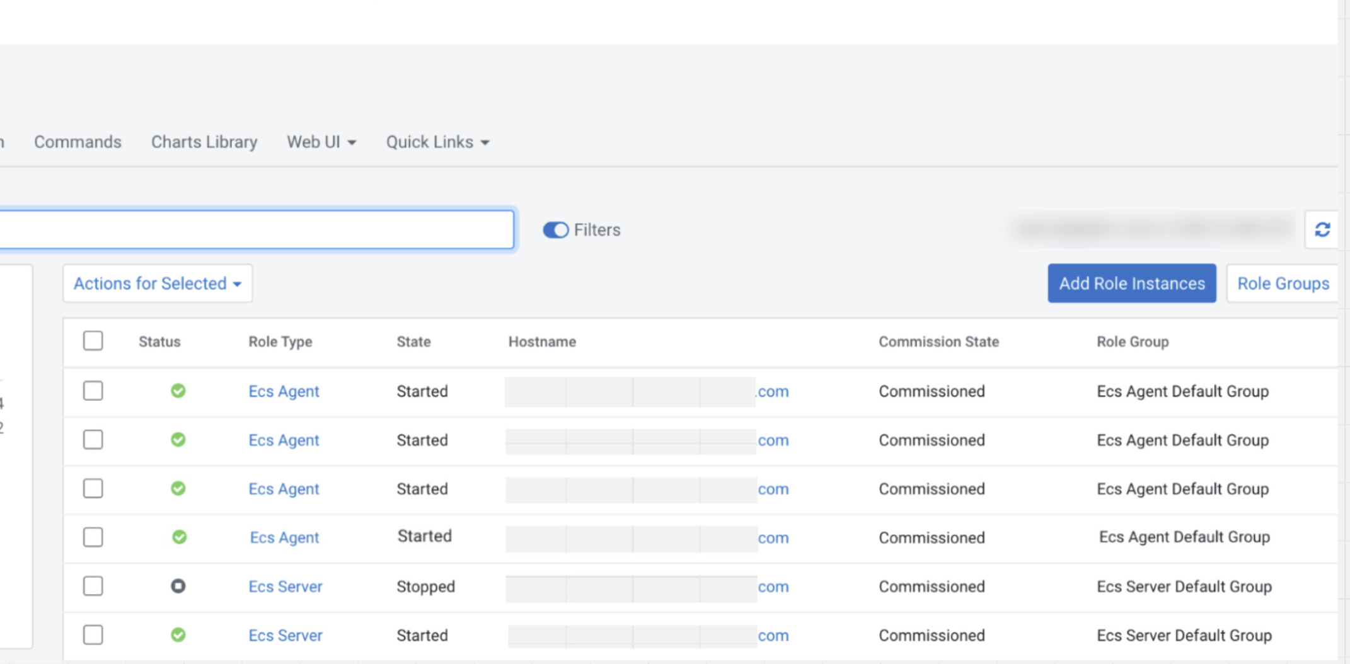Select the stopped Ecs Server row checkbox

[x=93, y=587]
